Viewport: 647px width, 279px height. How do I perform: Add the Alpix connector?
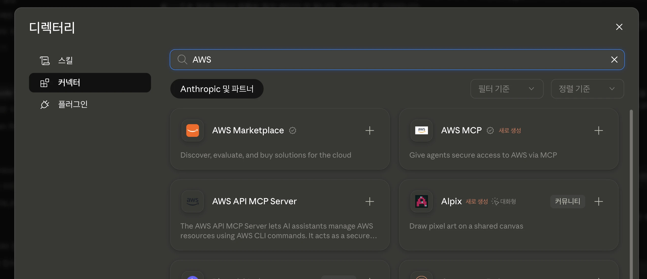[x=598, y=201]
